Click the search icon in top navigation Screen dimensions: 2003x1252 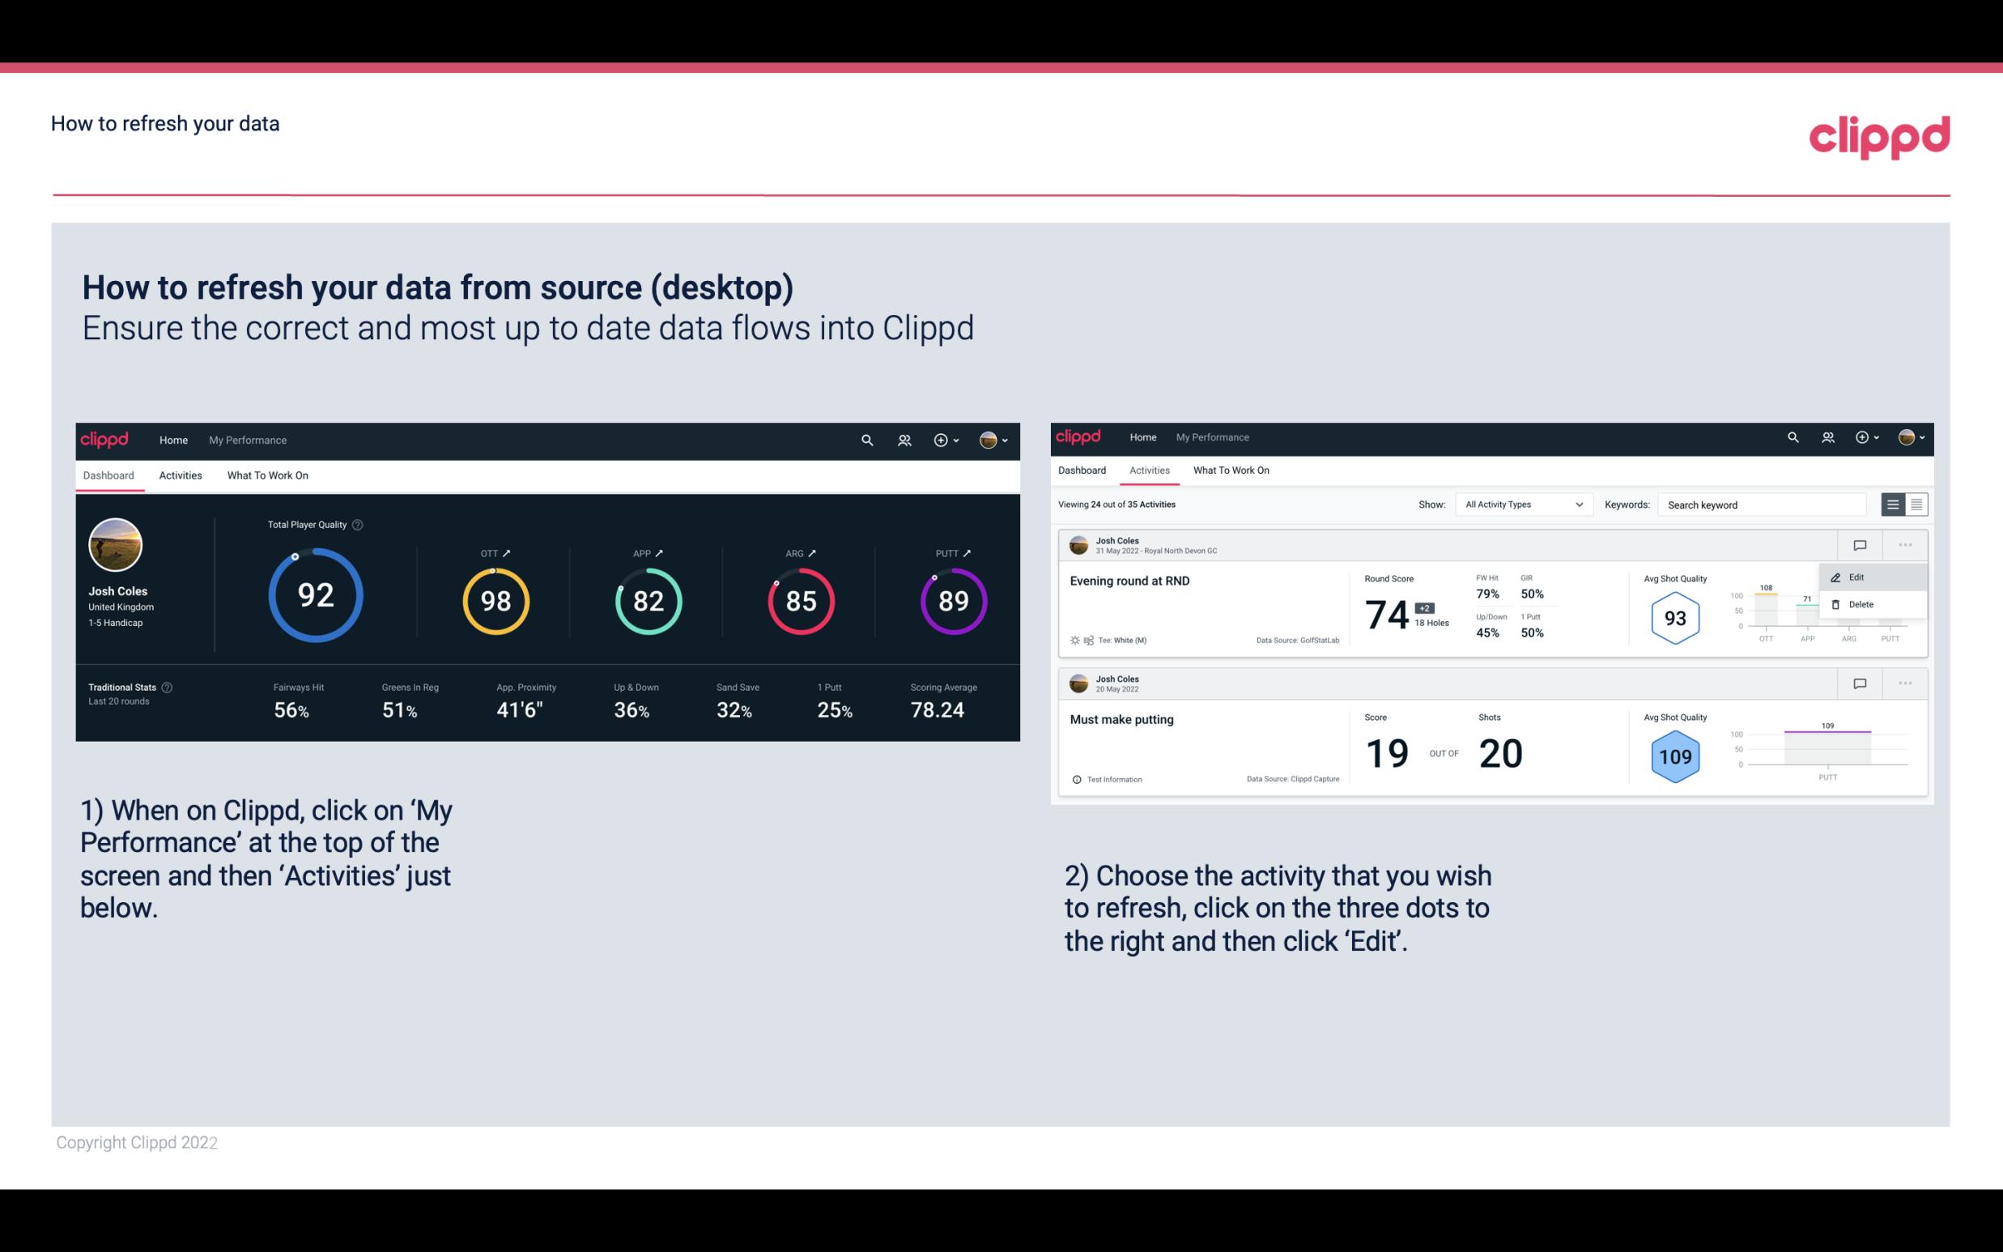[x=866, y=440]
